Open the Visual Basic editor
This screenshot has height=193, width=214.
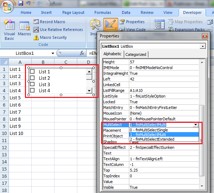9,30
